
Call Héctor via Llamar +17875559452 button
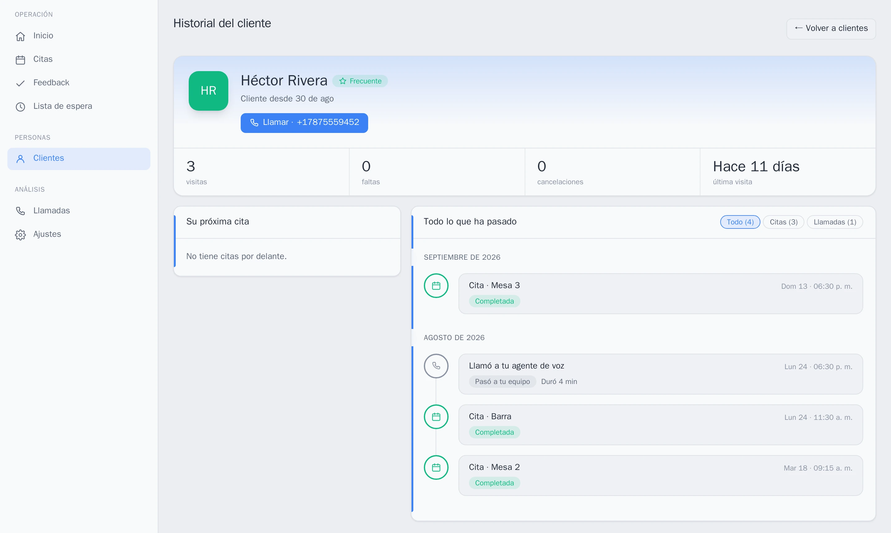coord(304,123)
